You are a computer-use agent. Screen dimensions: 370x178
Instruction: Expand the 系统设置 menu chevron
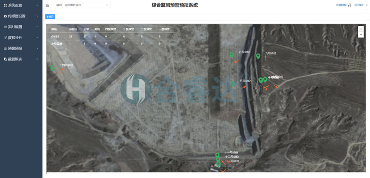(37, 5)
